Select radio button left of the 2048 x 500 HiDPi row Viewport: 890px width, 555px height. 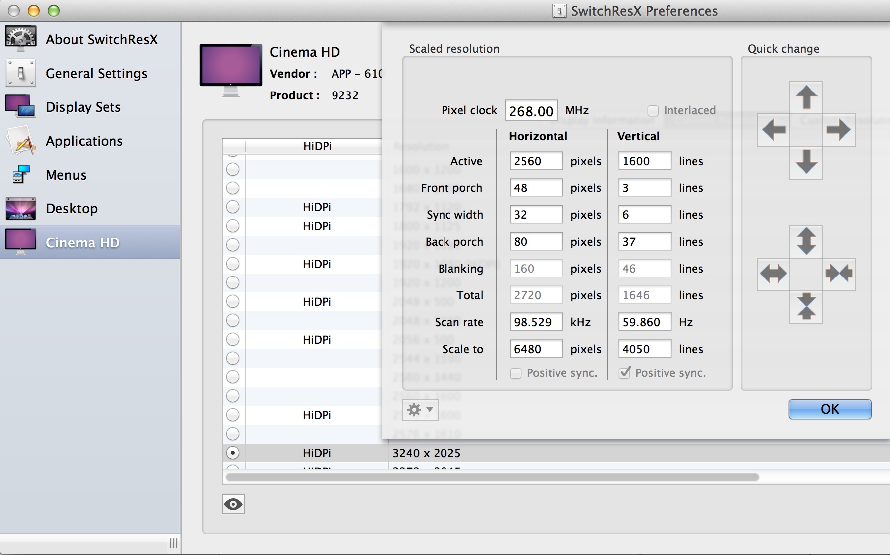(232, 301)
